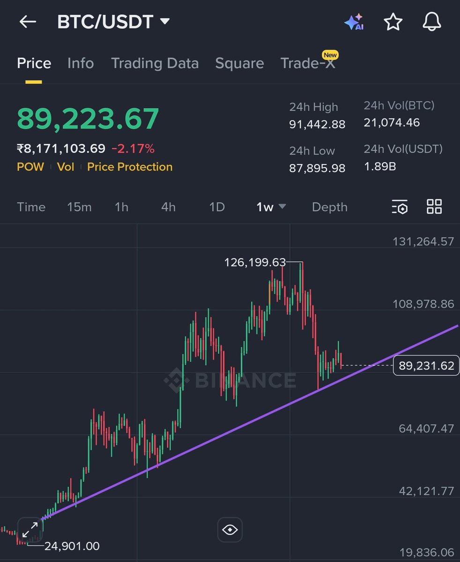Tap the 24h Low value 87,895.98

(317, 168)
